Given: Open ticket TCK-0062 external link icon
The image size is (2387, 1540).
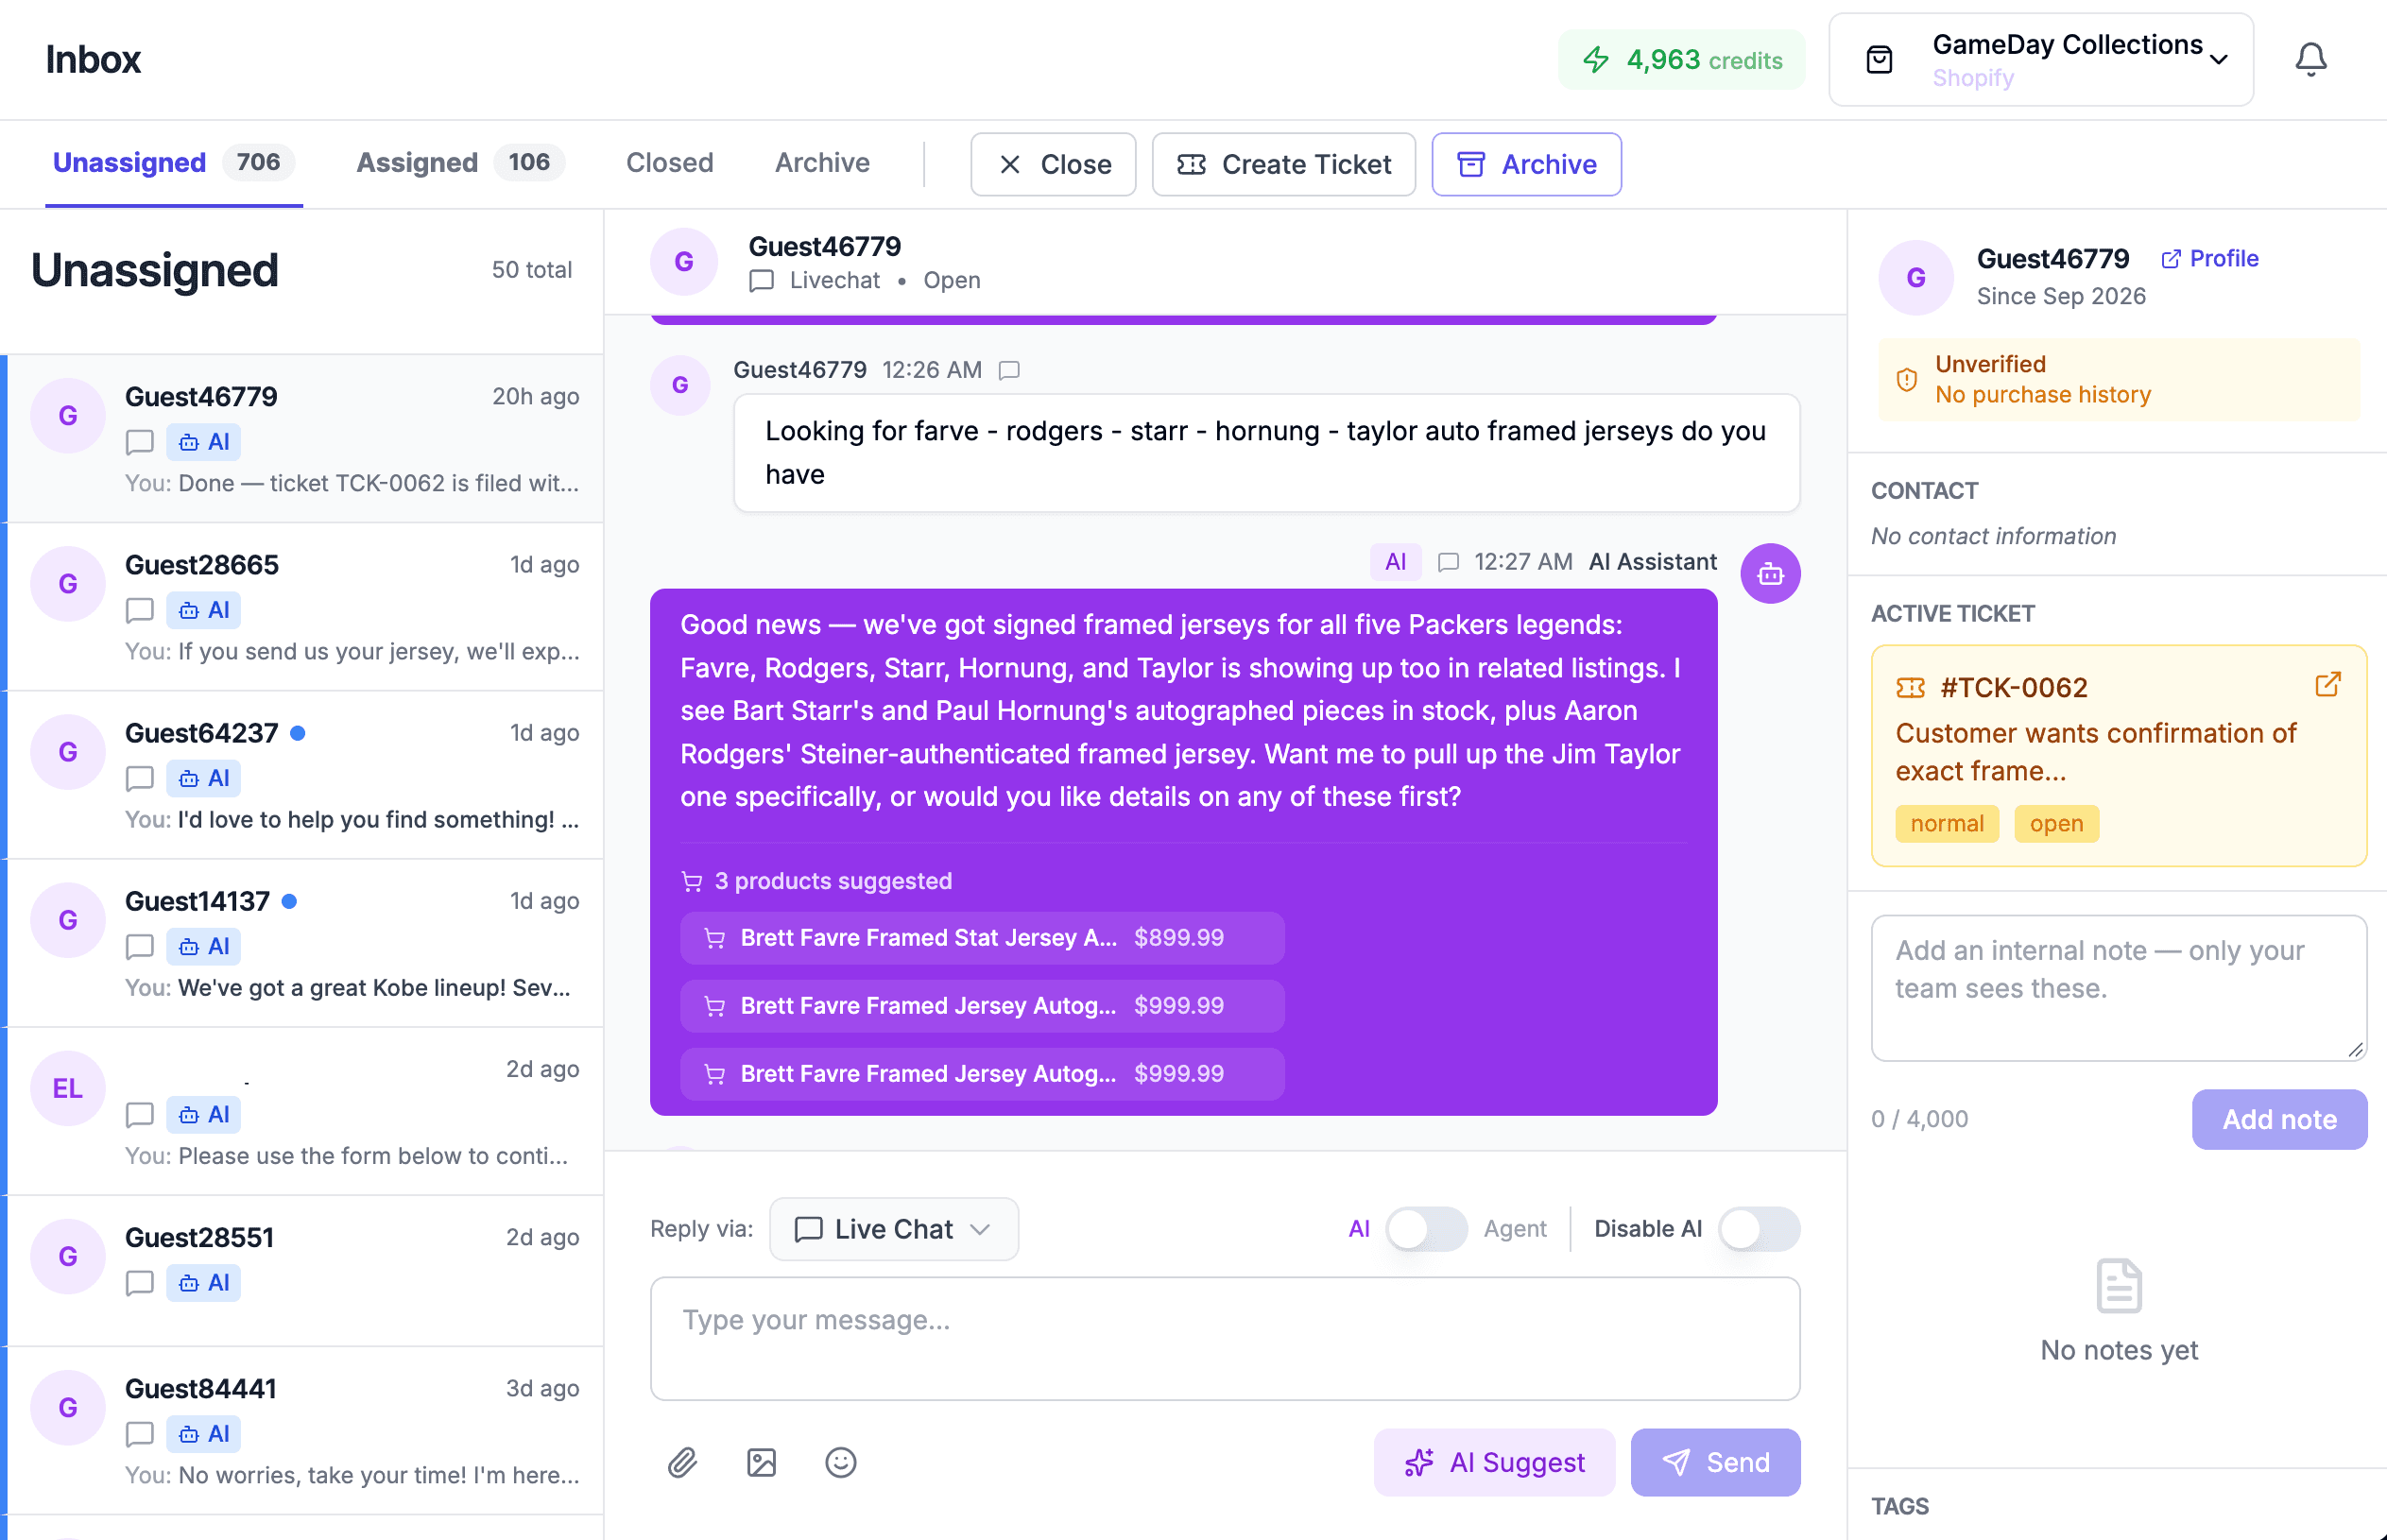Looking at the screenshot, I should pyautogui.click(x=2328, y=684).
